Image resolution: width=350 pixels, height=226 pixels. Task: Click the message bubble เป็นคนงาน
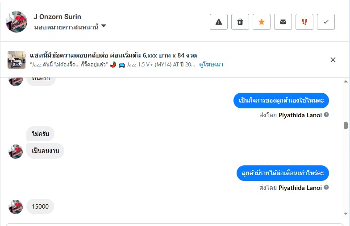click(x=46, y=151)
